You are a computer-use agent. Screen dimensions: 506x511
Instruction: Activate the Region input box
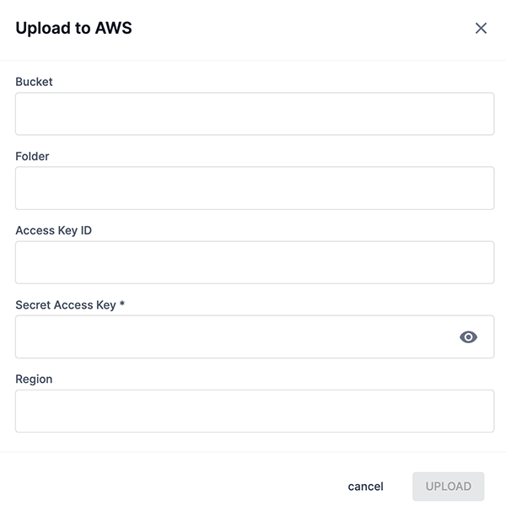(x=254, y=411)
